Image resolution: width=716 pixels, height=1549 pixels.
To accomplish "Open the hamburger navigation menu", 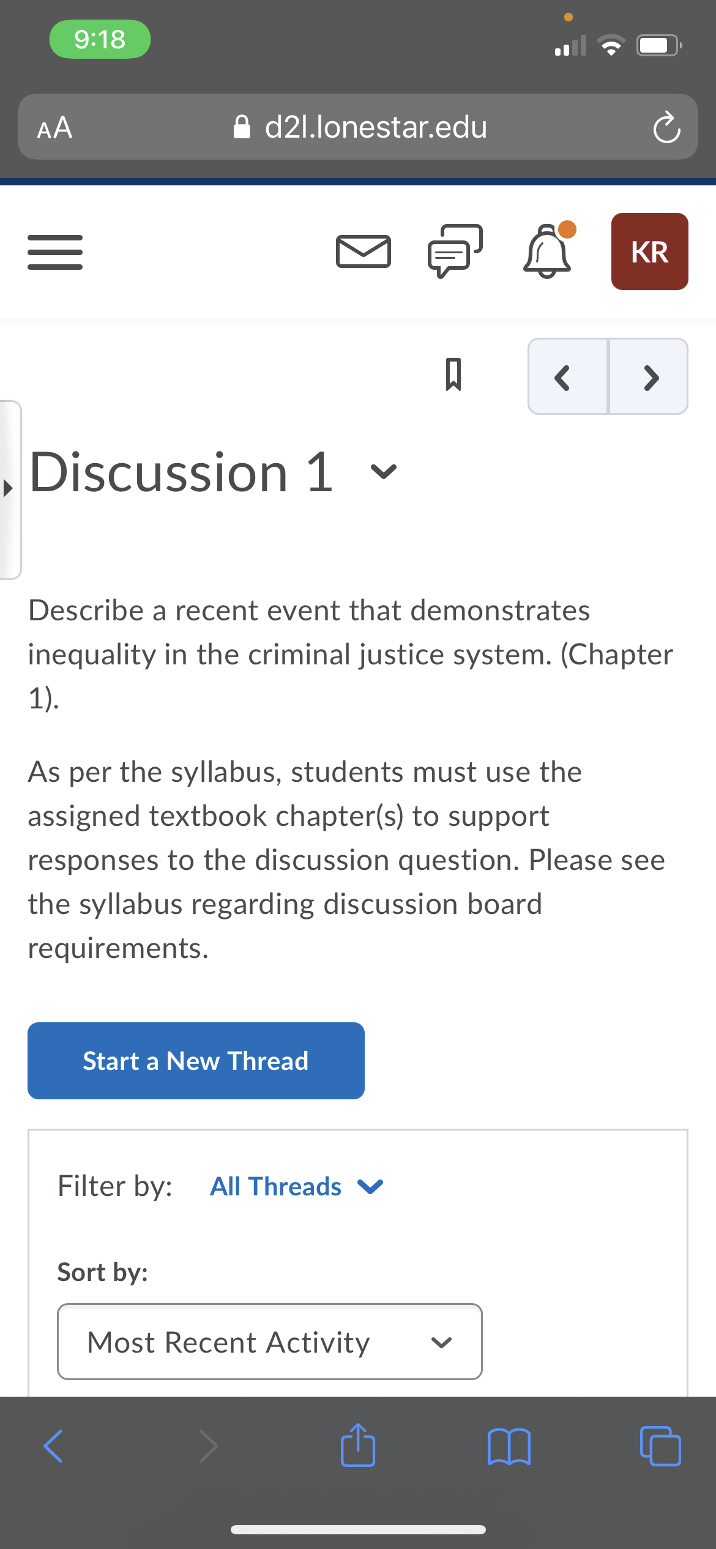I will click(55, 252).
